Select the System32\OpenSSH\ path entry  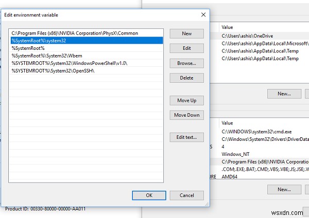tap(86, 70)
